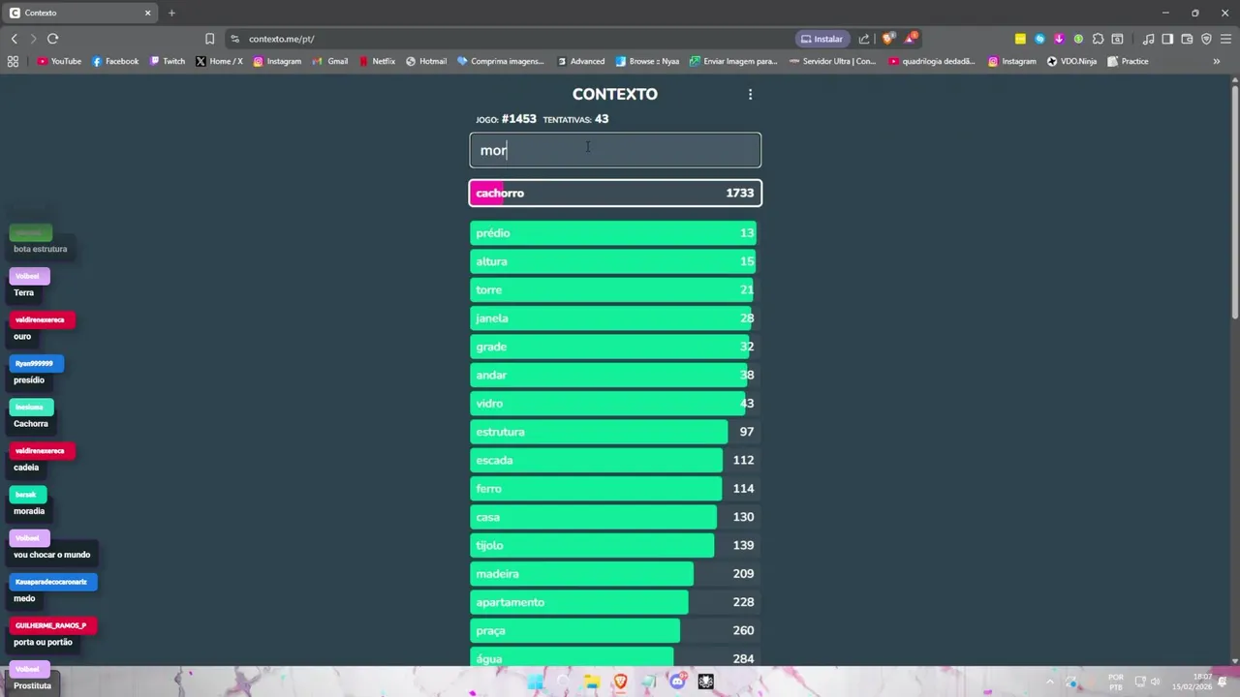
Task: Click the 'andar' guess bar
Action: click(613, 375)
